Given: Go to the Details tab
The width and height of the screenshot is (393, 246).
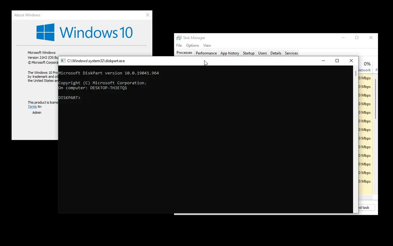Looking at the screenshot, I should pyautogui.click(x=276, y=53).
